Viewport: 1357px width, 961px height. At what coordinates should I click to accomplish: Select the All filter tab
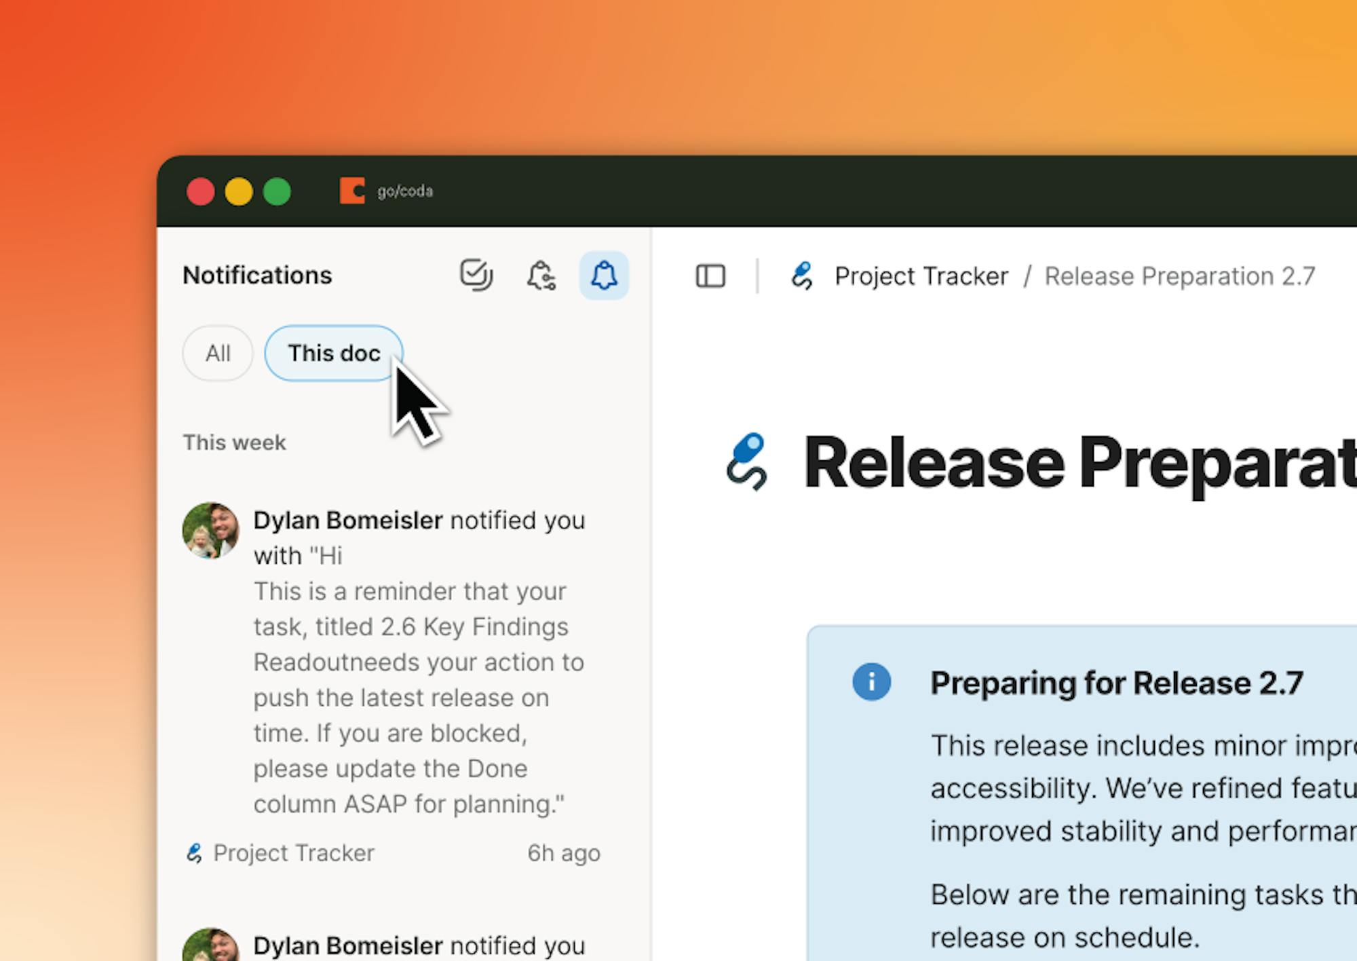coord(218,353)
